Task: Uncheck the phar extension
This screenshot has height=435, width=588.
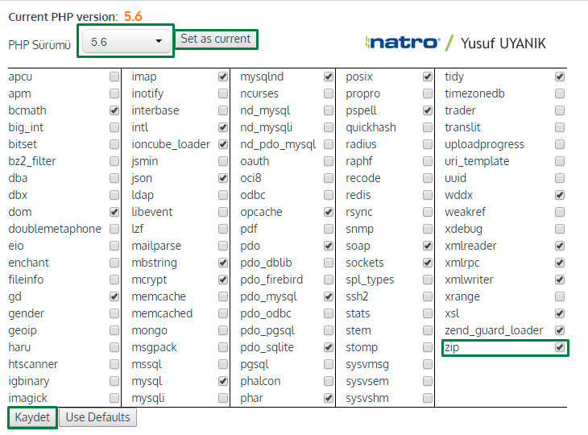Action: click(x=329, y=397)
